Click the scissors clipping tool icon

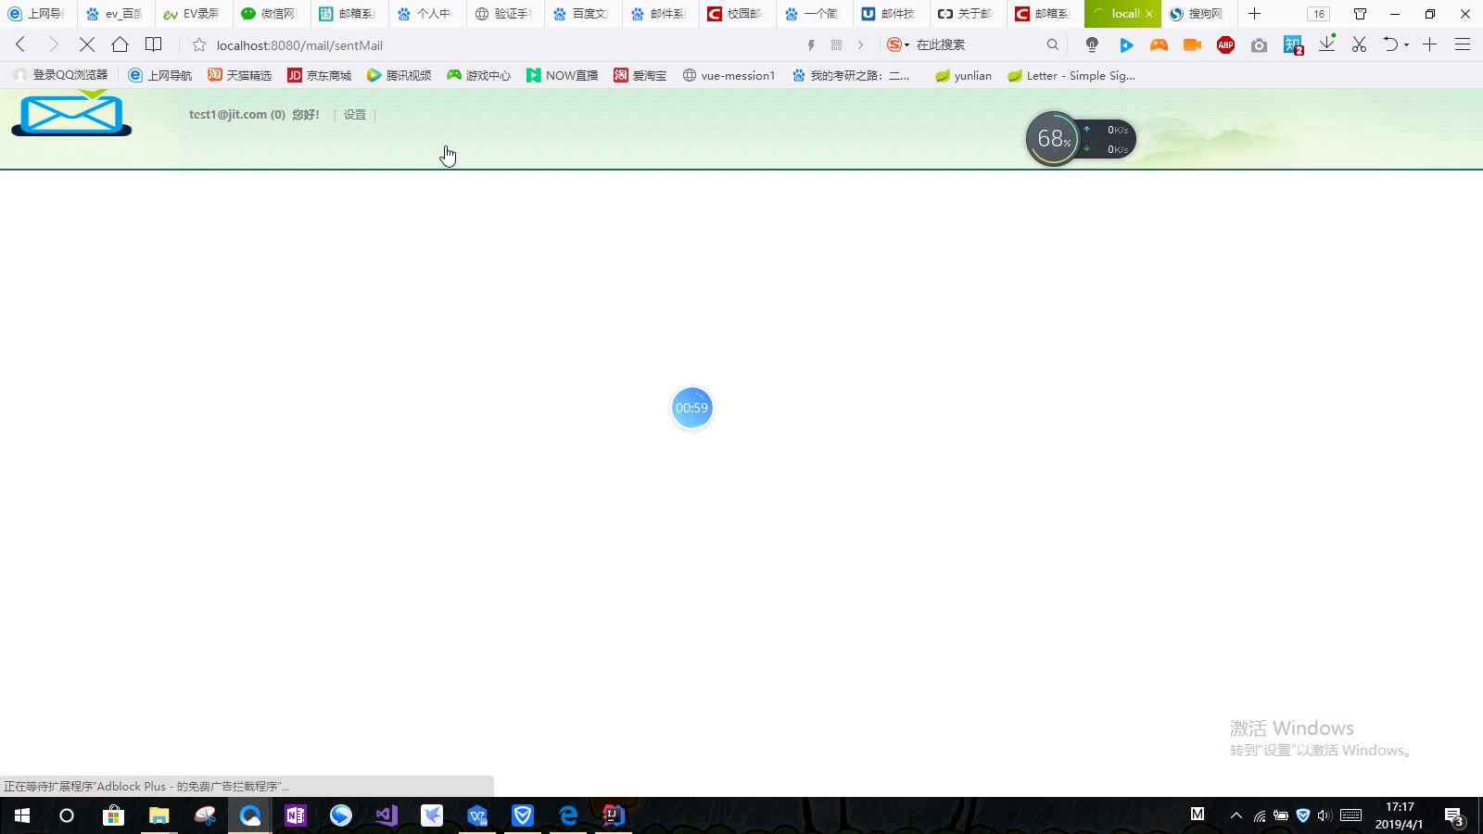tap(1359, 44)
